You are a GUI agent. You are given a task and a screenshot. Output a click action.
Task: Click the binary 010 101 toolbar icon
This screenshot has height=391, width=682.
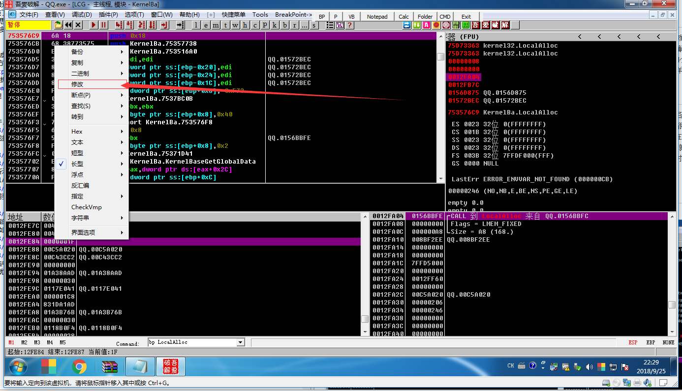pos(456,25)
